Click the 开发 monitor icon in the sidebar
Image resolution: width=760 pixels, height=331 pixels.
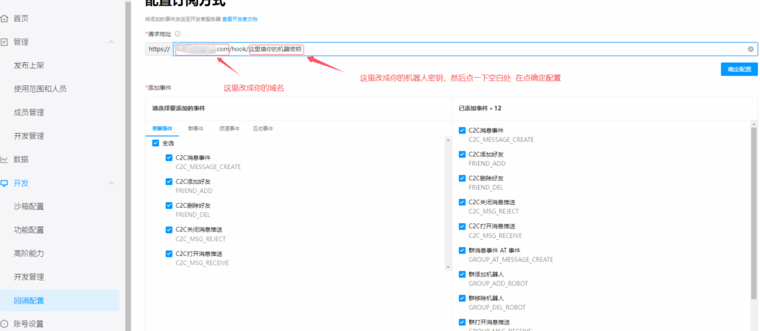[x=4, y=183]
